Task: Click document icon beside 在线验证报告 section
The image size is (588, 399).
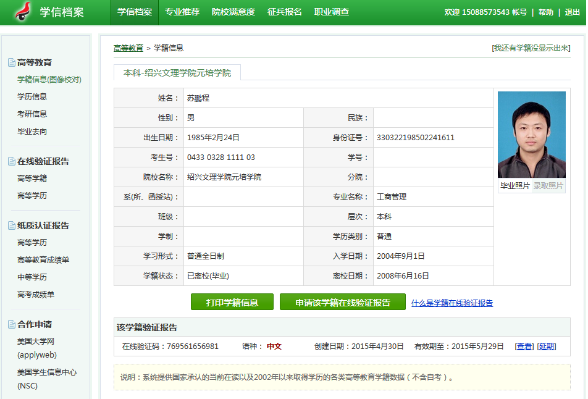Action: click(x=11, y=161)
